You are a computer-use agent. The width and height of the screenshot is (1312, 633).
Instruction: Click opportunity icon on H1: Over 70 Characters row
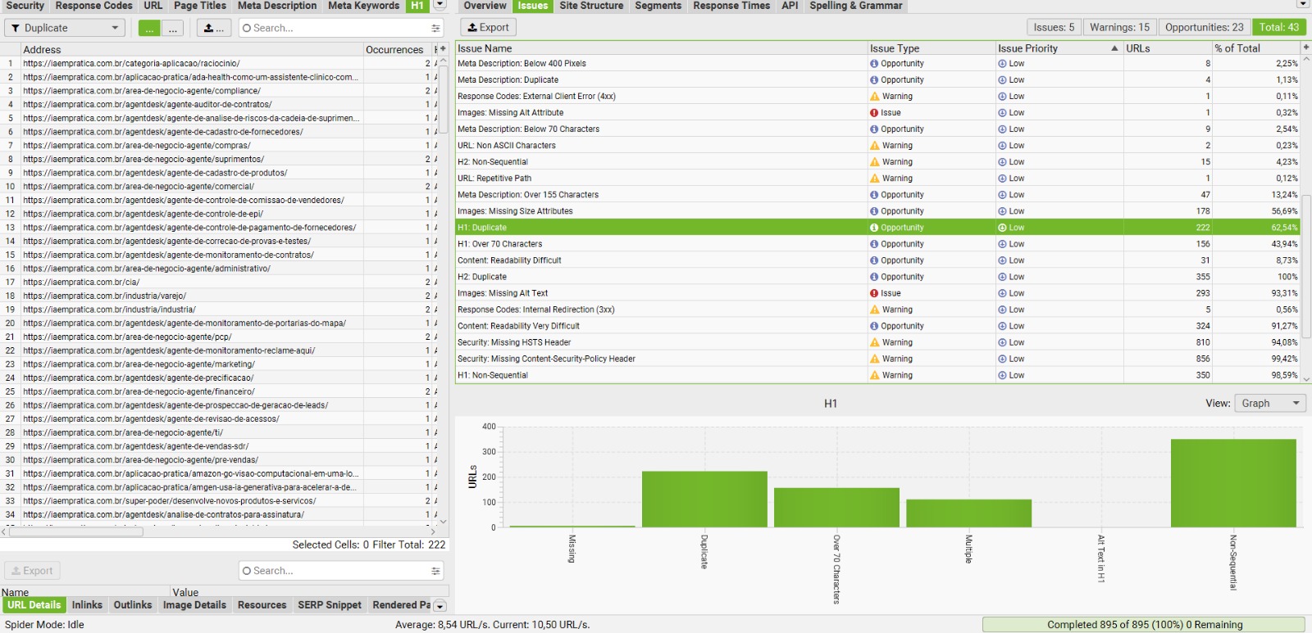[874, 244]
